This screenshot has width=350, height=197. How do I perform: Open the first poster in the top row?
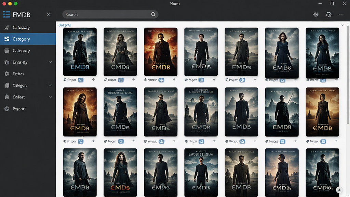(x=80, y=52)
